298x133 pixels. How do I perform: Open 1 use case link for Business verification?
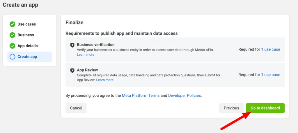pos(271,50)
